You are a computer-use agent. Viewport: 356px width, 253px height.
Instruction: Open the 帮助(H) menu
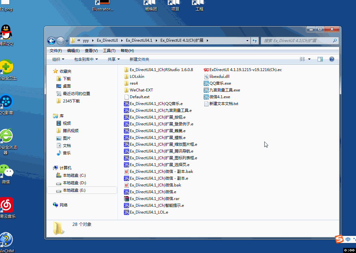pos(127,50)
